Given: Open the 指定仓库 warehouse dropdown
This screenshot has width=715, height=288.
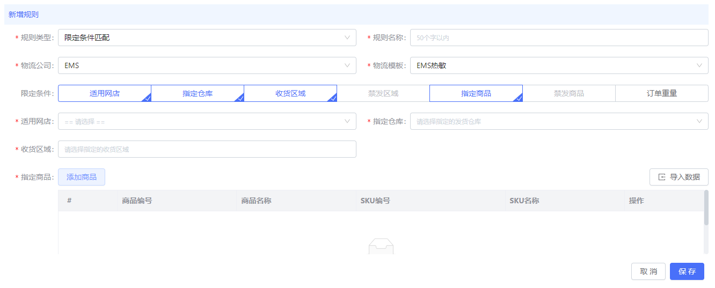Looking at the screenshot, I should pos(559,121).
